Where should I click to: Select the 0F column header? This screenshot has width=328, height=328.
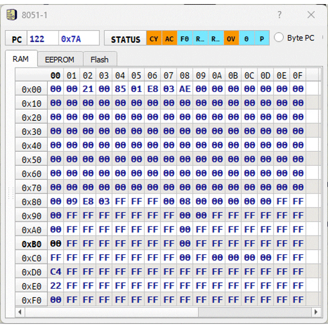tap(297, 75)
